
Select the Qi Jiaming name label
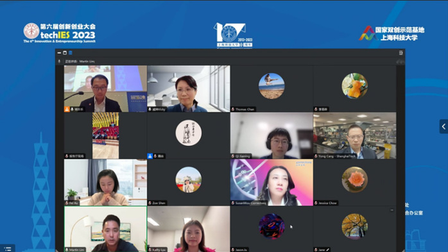pyautogui.click(x=243, y=156)
